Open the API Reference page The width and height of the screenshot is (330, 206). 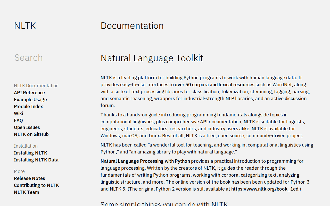pos(29,93)
